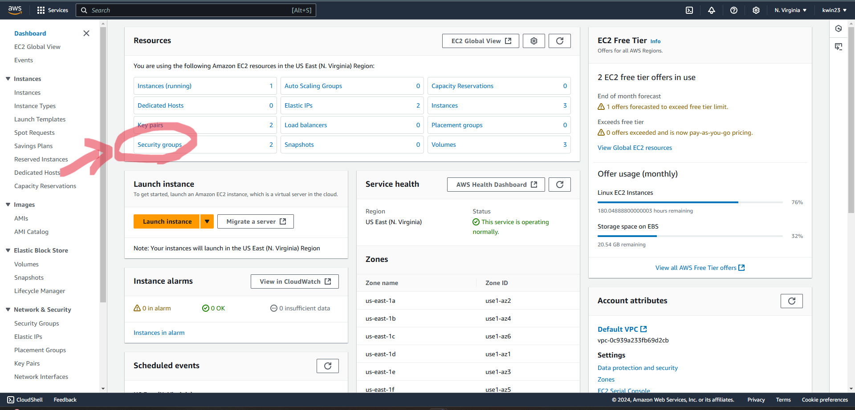Click View Global EC2 resources link

635,148
